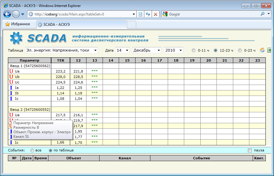Toggle compatibility view icon
This screenshot has width=274, height=176.
coord(140,14)
